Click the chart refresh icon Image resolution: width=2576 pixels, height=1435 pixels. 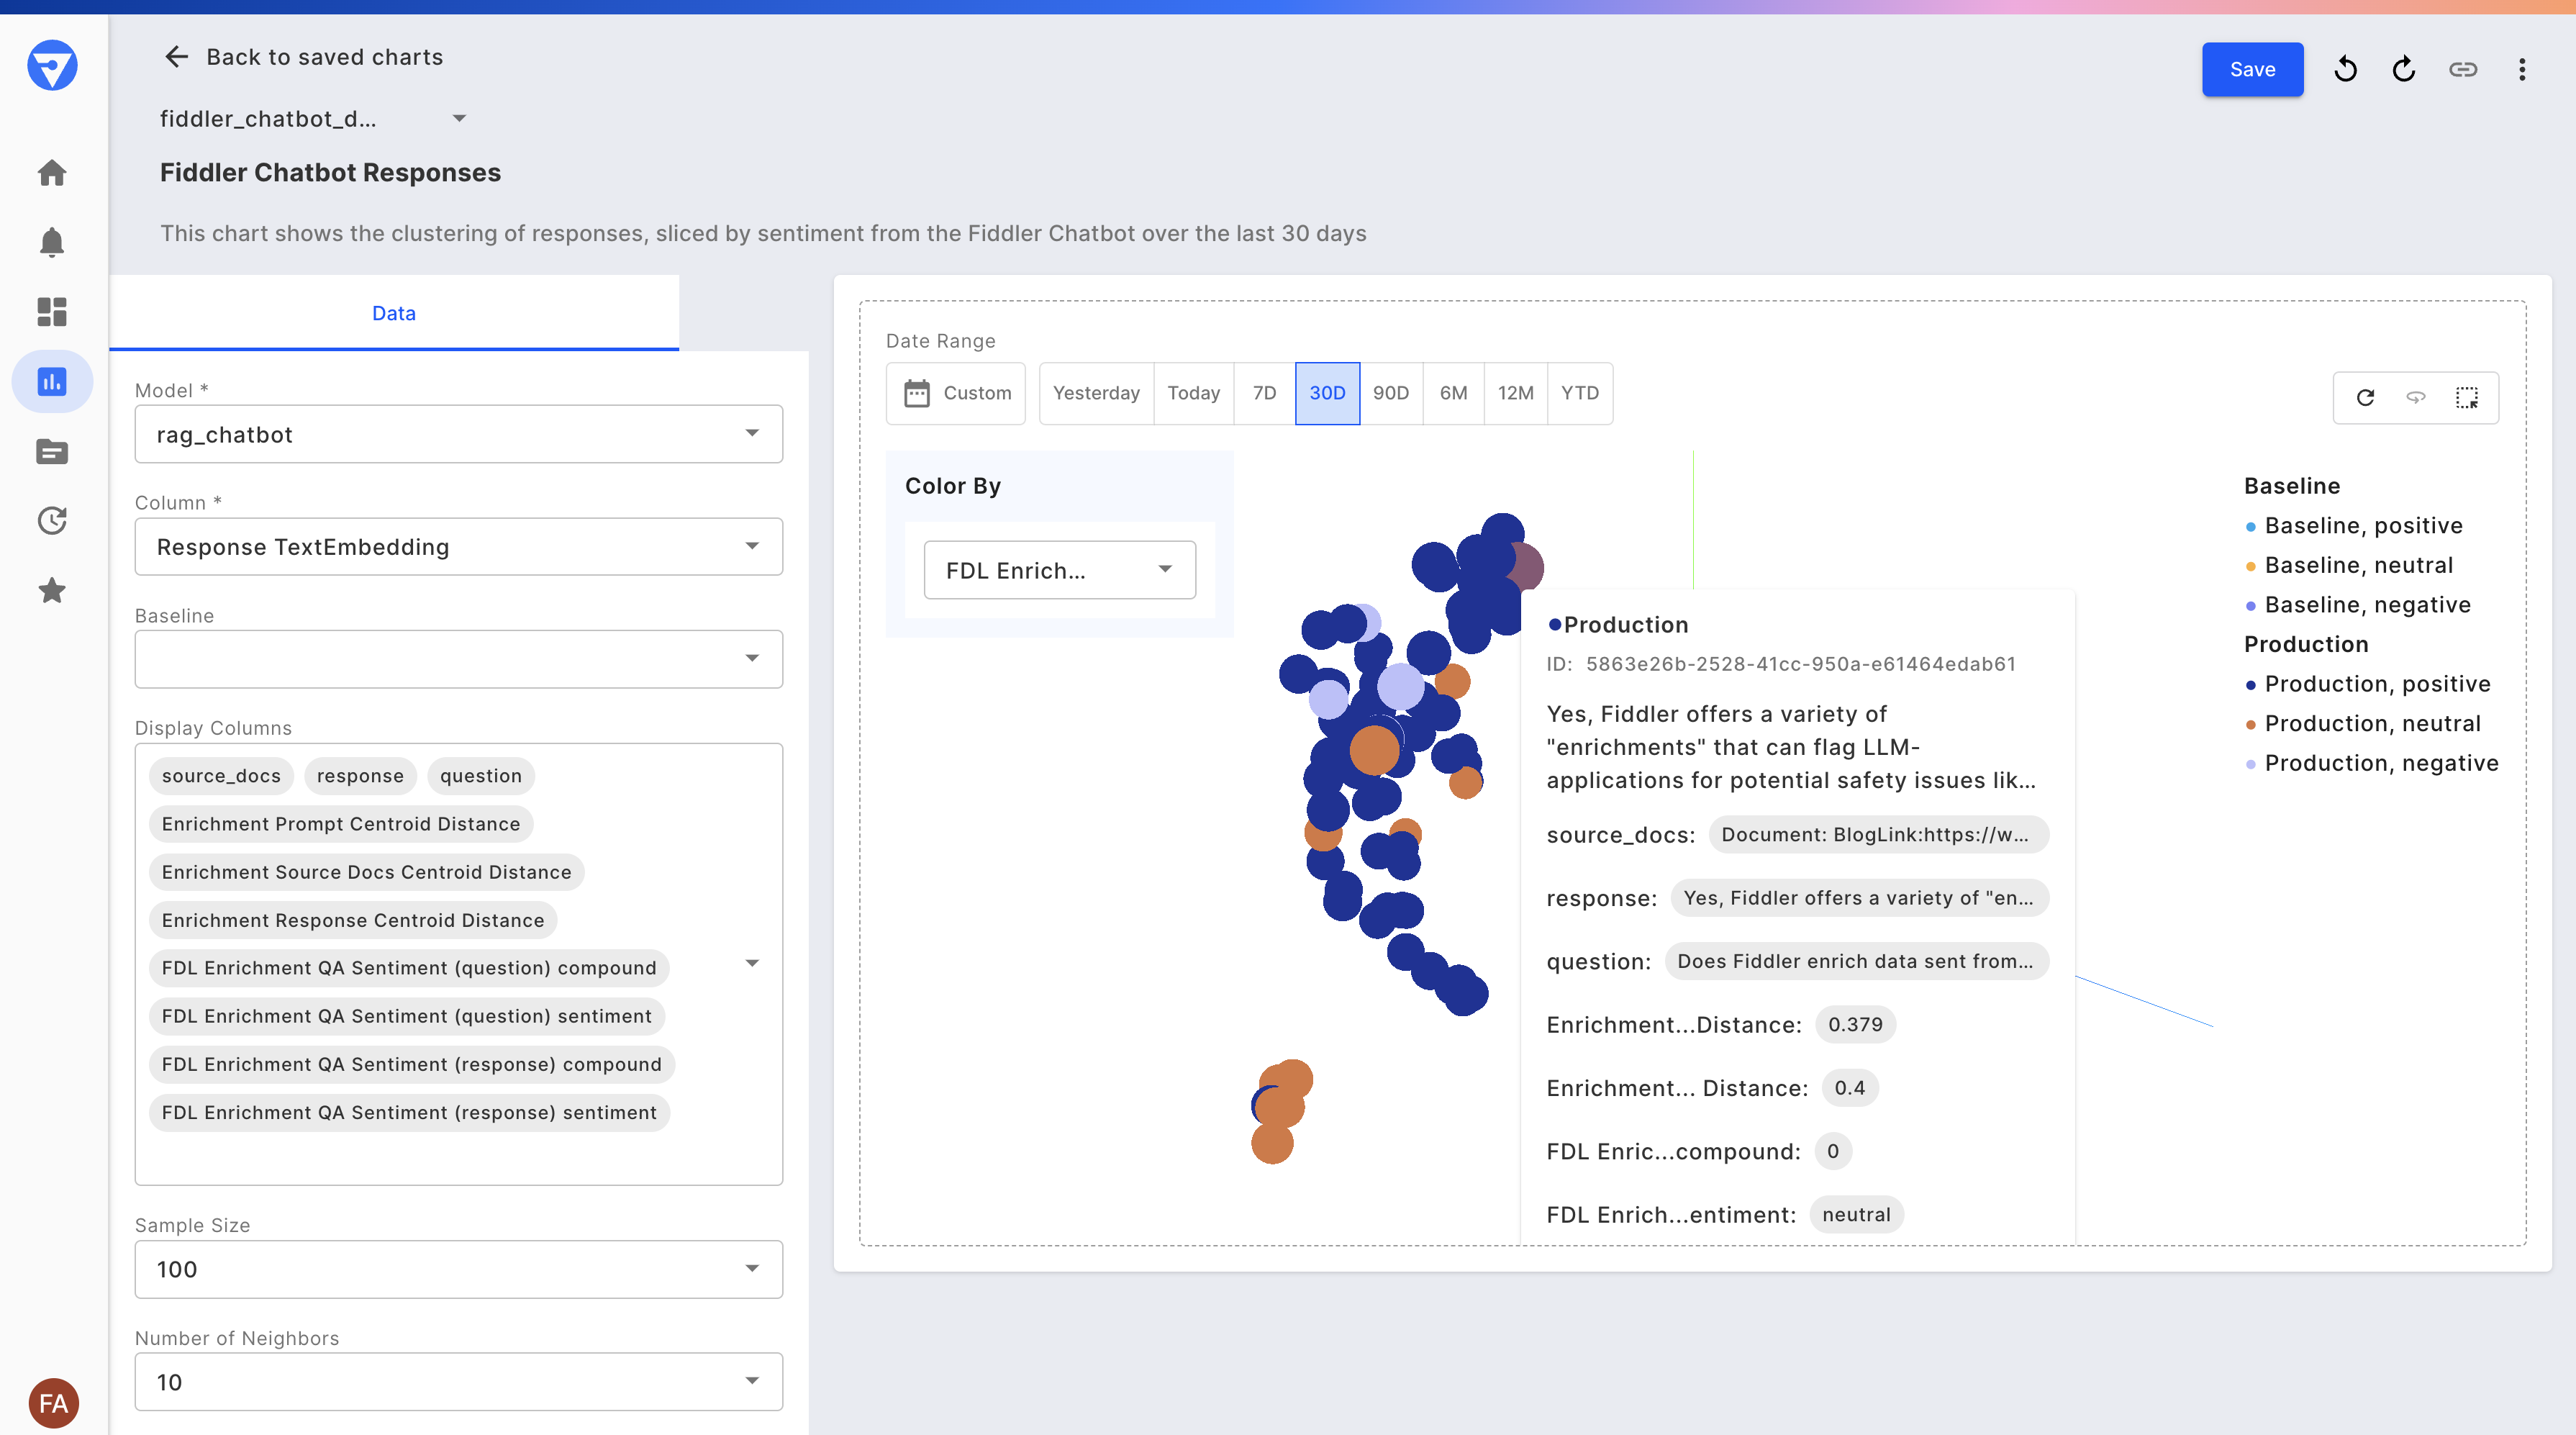click(x=2365, y=397)
